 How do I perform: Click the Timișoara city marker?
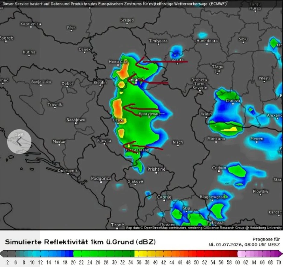pyautogui.click(x=158, y=44)
